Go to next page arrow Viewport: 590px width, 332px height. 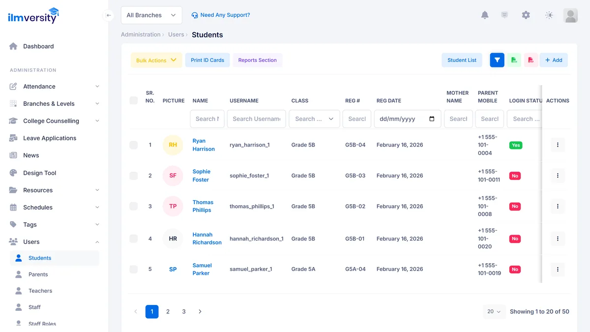click(x=200, y=311)
